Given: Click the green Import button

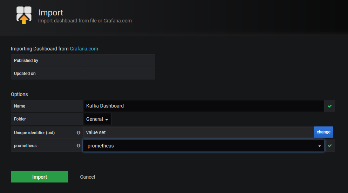Looking at the screenshot, I should [x=40, y=177].
